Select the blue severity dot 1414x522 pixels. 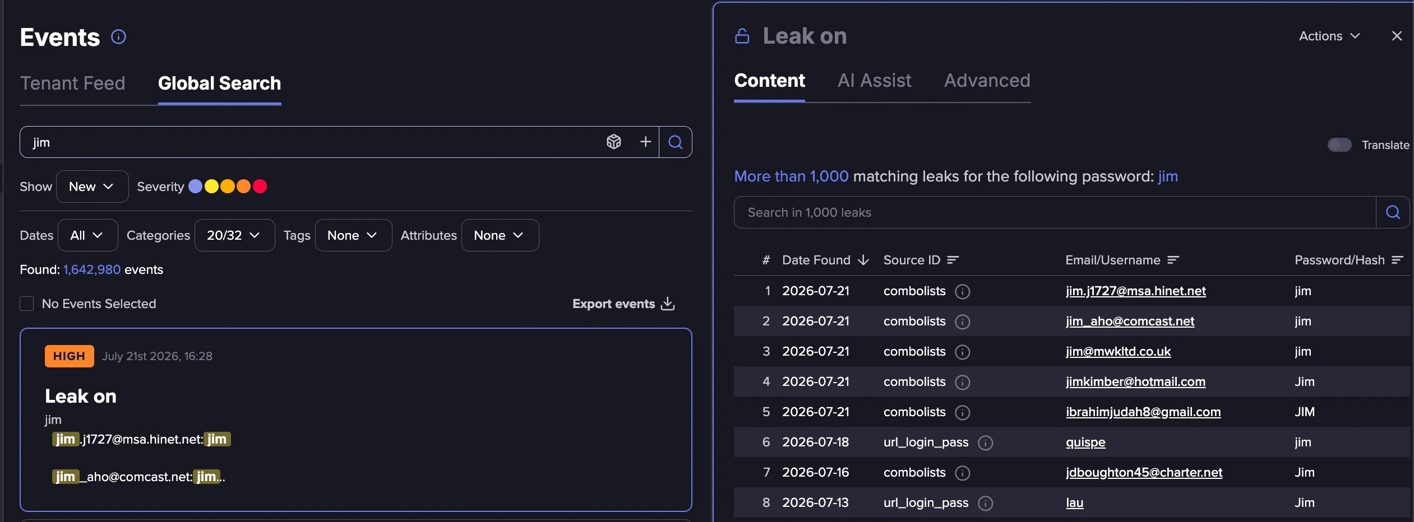tap(195, 187)
